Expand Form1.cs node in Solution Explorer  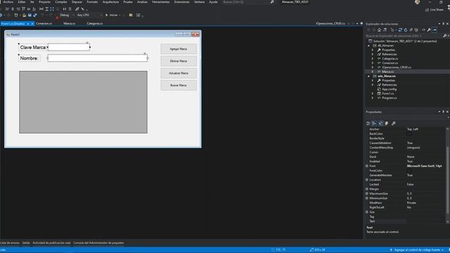[x=373, y=93]
